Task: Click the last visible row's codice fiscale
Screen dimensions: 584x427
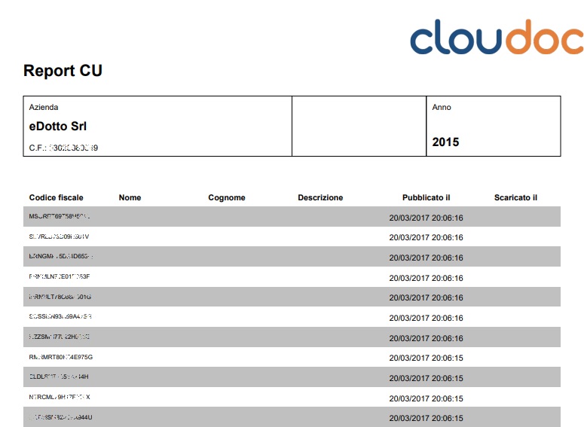Action: [60, 417]
